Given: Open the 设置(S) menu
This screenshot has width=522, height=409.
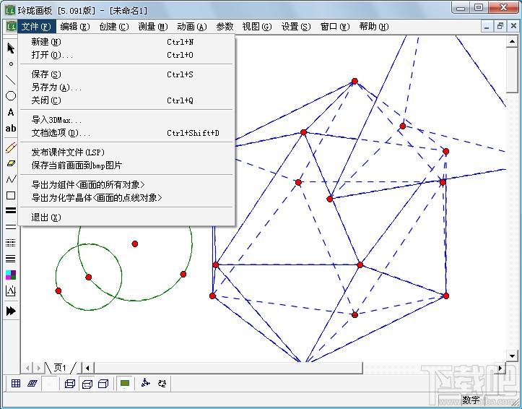Looking at the screenshot, I should tap(295, 27).
